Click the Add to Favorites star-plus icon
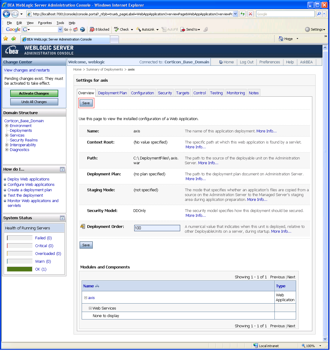The width and height of the screenshot is (330, 351). point(14,39)
